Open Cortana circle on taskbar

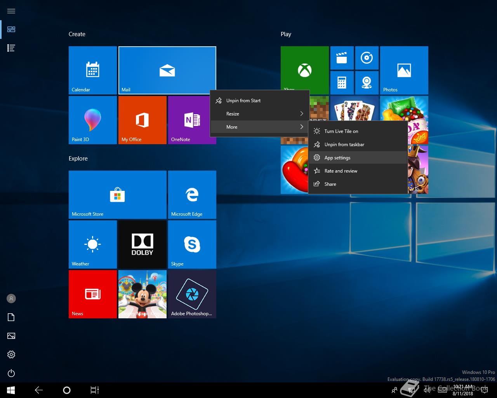point(67,390)
